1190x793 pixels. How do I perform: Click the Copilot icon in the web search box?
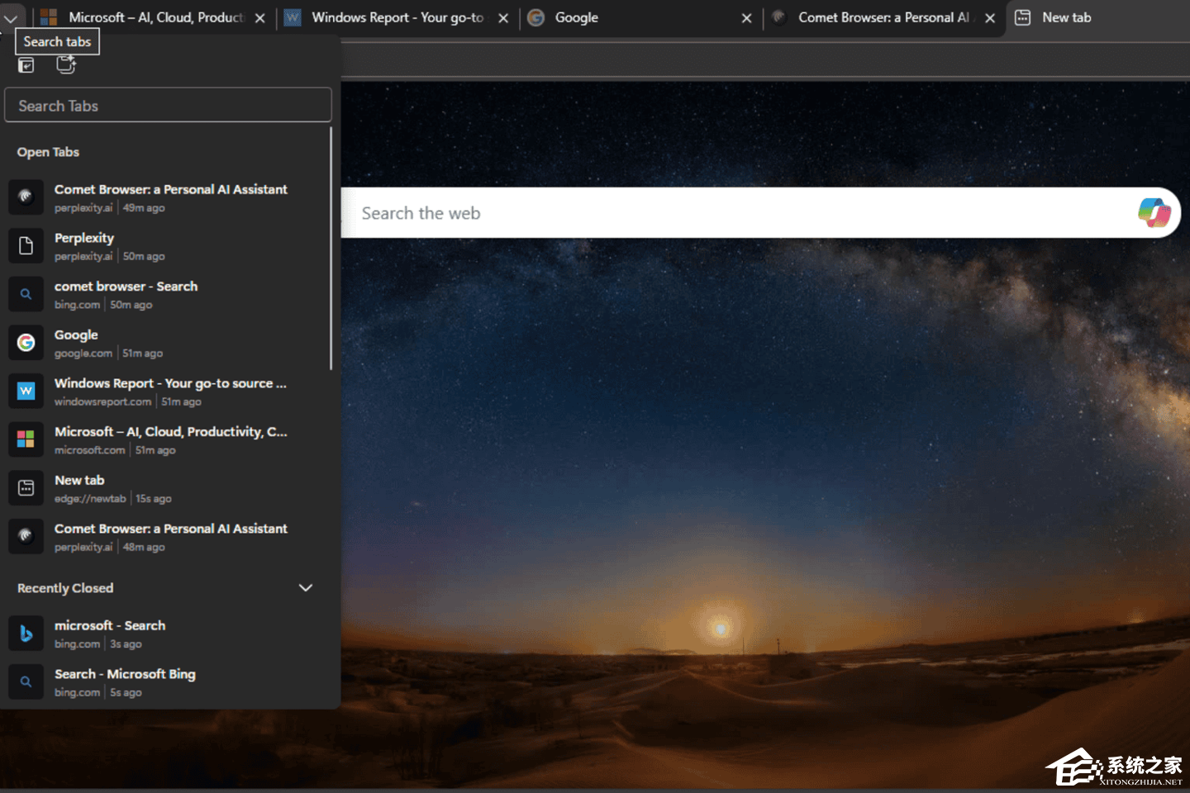pyautogui.click(x=1154, y=212)
